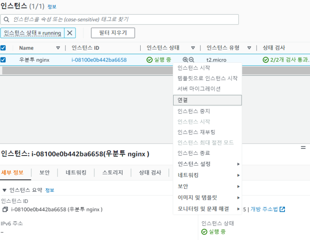Expand the 네트워킹 submenu in context menu
Image resolution: width=310 pixels, height=240 pixels.
tap(207, 175)
